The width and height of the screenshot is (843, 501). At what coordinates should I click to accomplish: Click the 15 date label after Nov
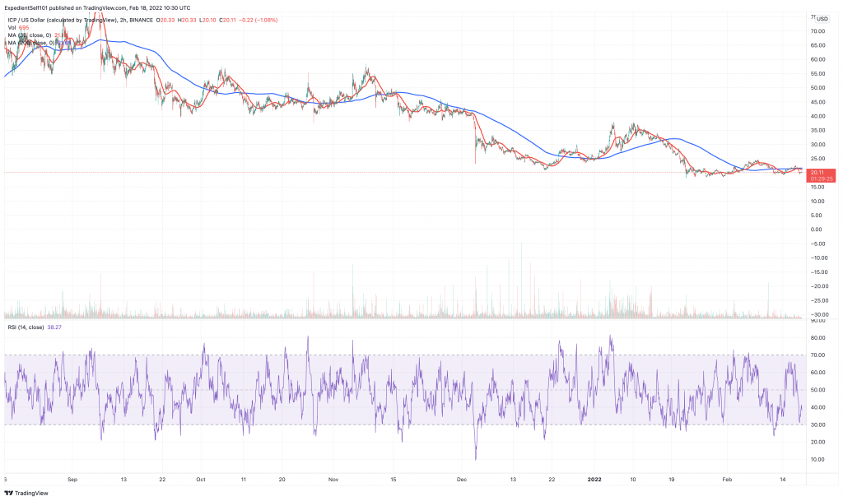point(393,479)
